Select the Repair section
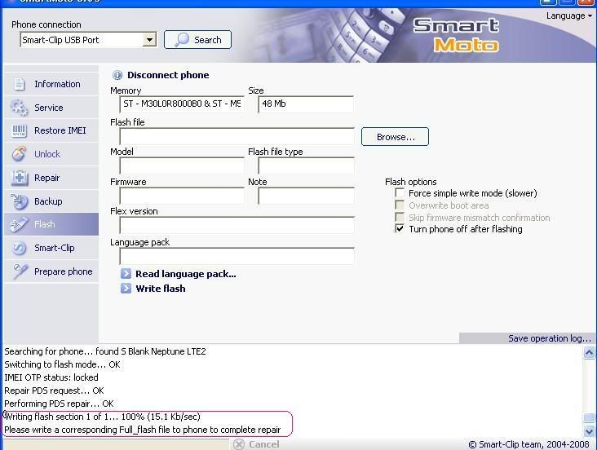The width and height of the screenshot is (597, 450). point(51,178)
